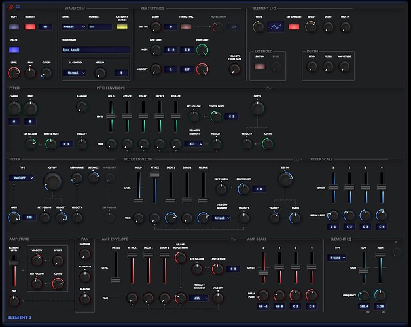Viewport: 411px width, 327px height.
Task: Click the Key On Delay value field
Action: click(x=171, y=27)
